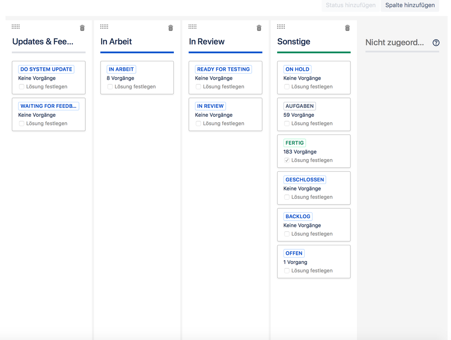Delete the "Sonstige" column via trash icon
The image size is (451, 340).
(x=348, y=28)
